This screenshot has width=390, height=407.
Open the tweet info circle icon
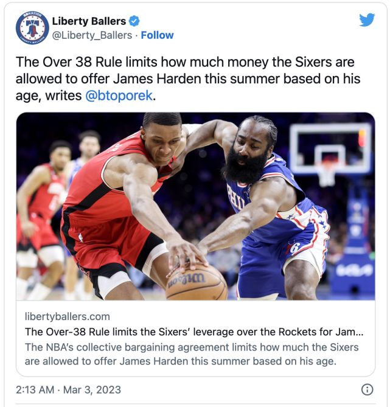pyautogui.click(x=367, y=389)
